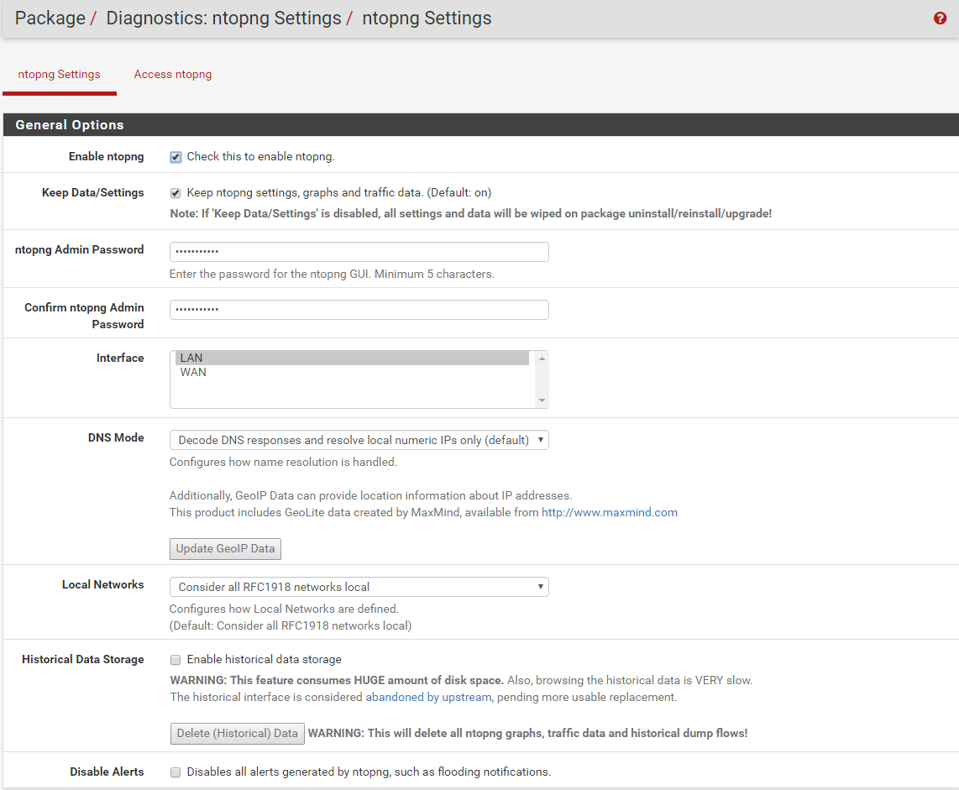Click the Interface list scroll down arrow

542,400
